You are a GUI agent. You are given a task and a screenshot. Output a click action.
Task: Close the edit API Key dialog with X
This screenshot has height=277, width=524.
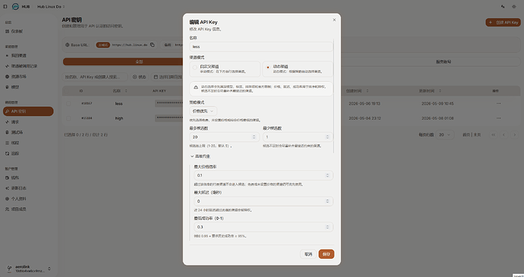coord(334,20)
